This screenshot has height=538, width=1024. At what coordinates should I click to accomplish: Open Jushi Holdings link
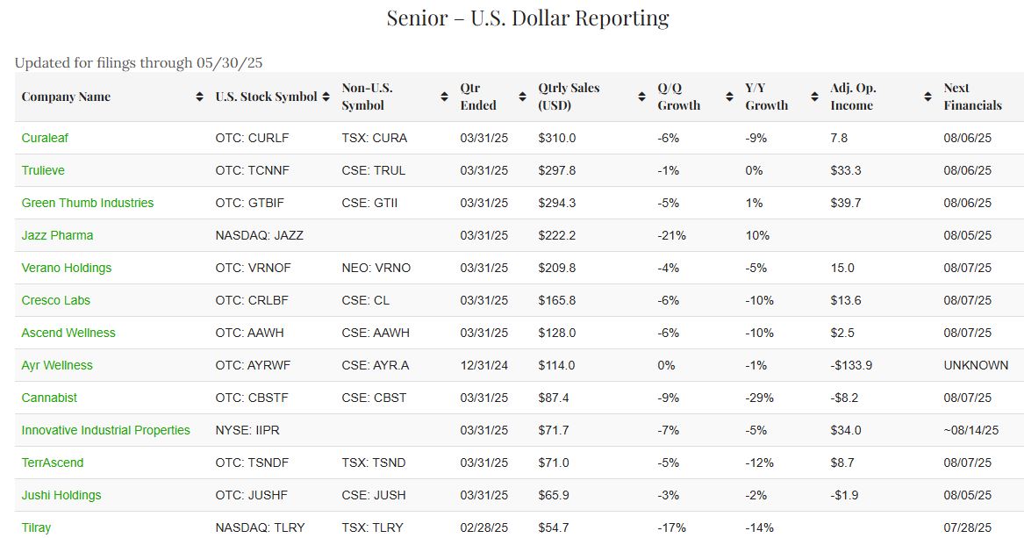point(61,495)
